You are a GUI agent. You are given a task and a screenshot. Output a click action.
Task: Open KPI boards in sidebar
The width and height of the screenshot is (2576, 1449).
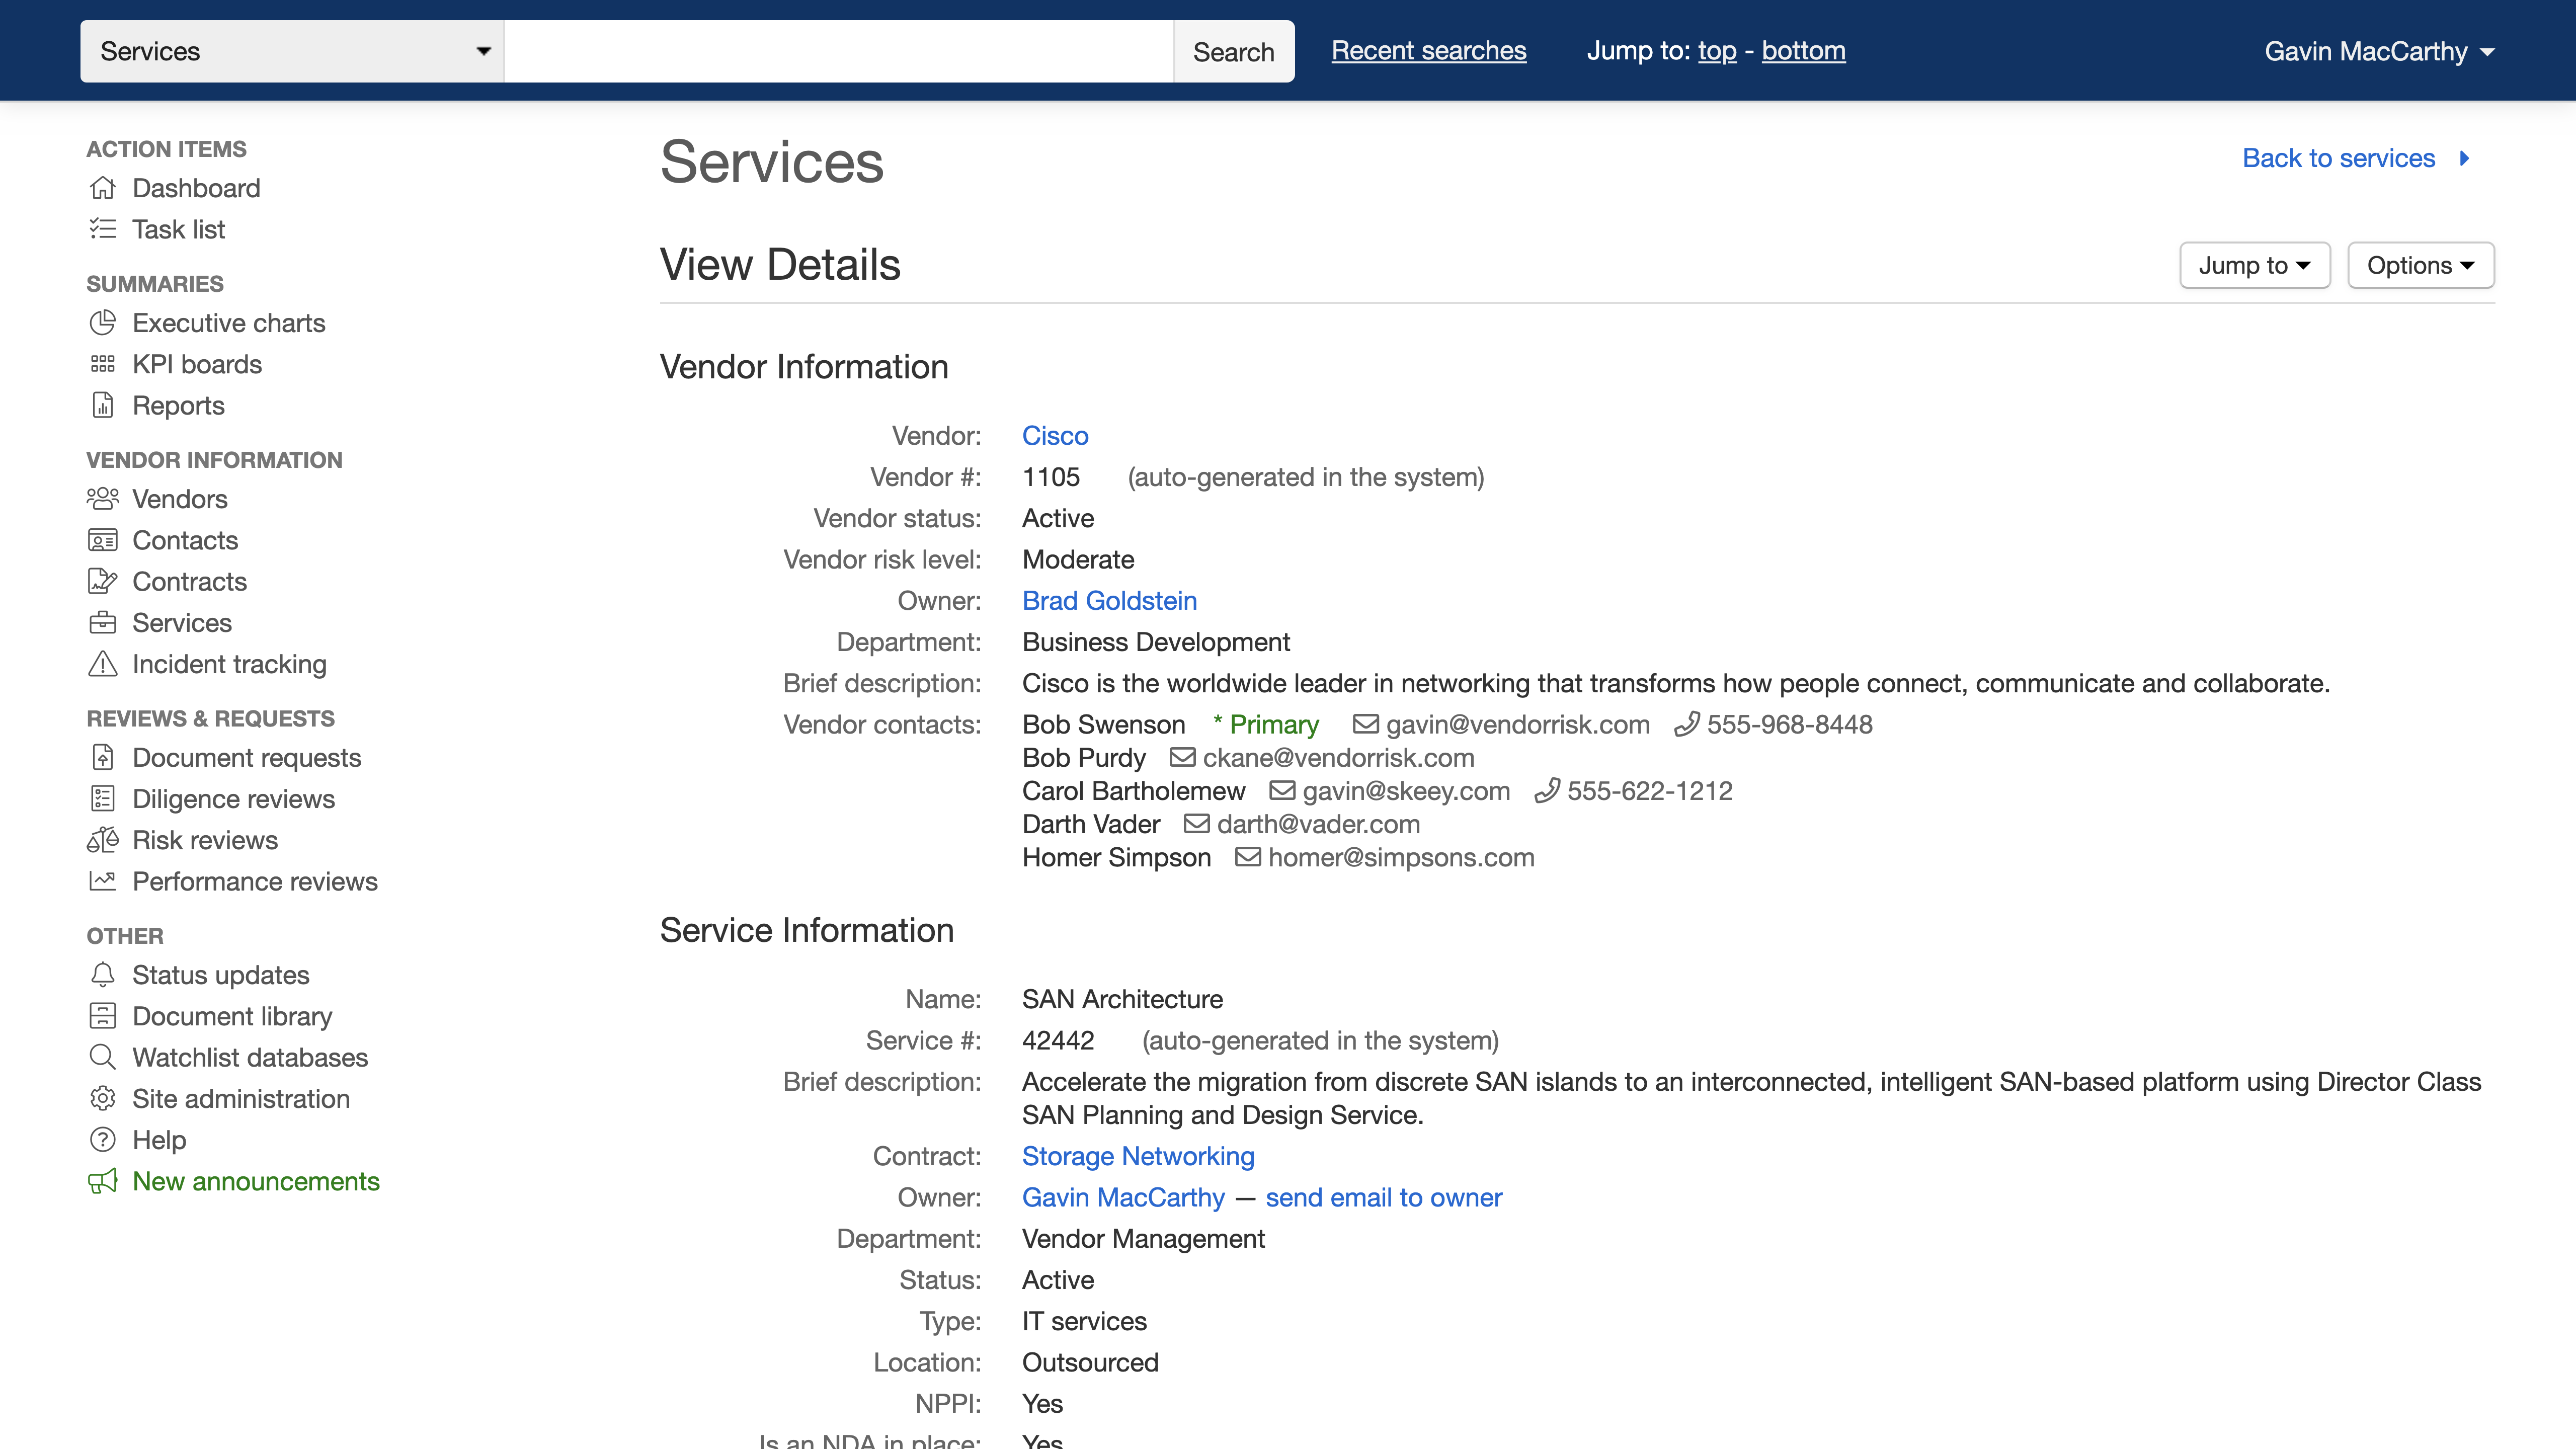click(x=197, y=364)
